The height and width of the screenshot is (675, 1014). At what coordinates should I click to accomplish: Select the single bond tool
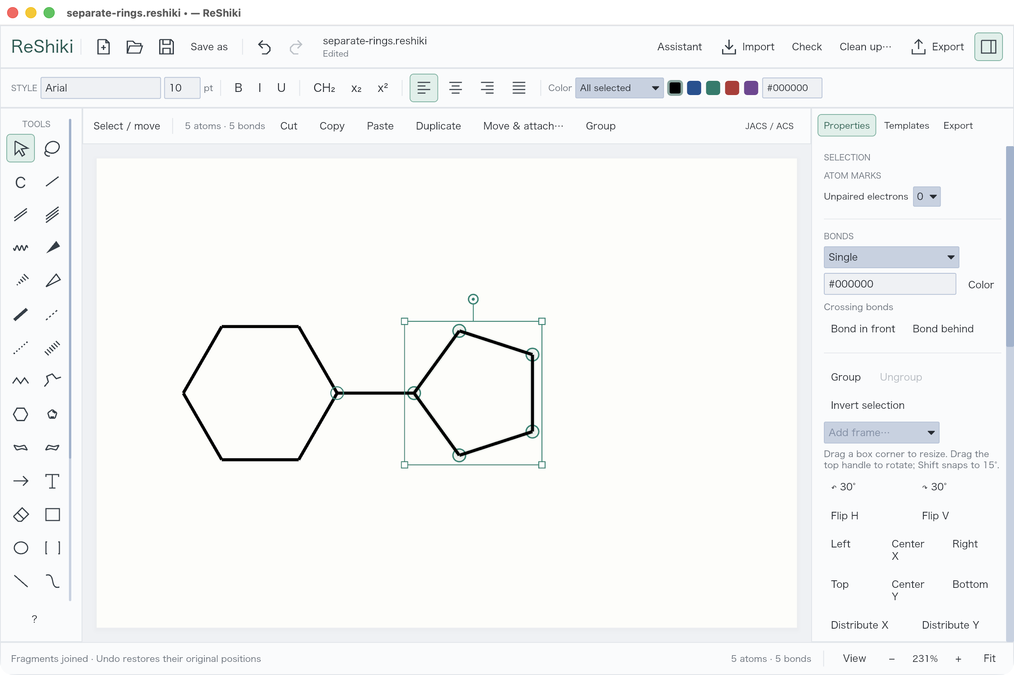pyautogui.click(x=52, y=182)
